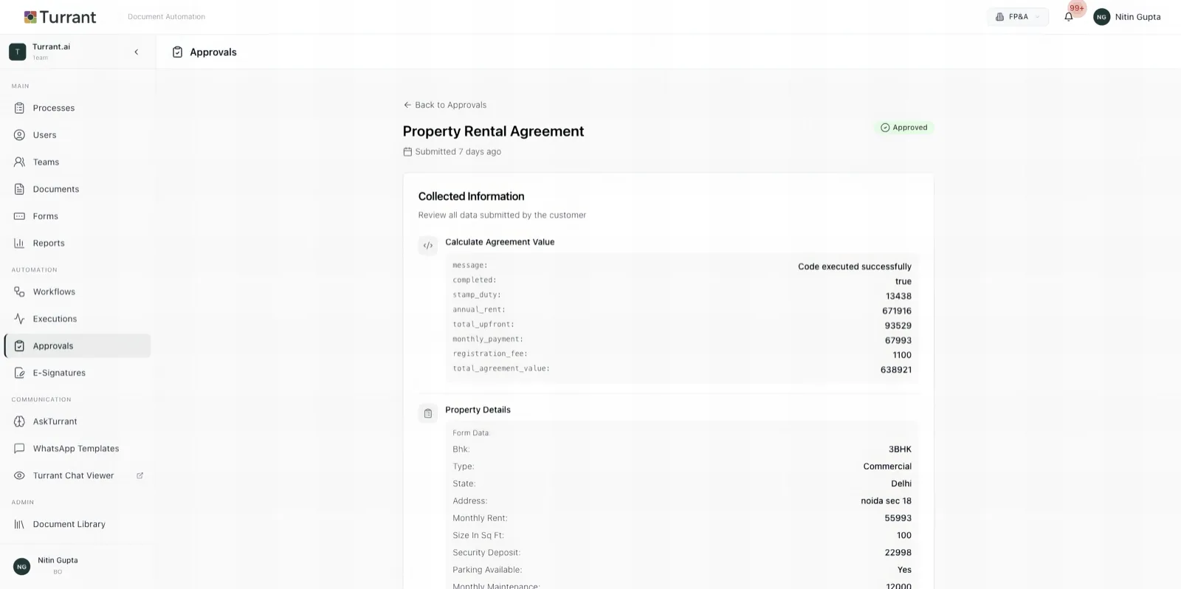Image resolution: width=1181 pixels, height=589 pixels.
Task: Click the WhatsApp Templates chat icon
Action: [20, 448]
